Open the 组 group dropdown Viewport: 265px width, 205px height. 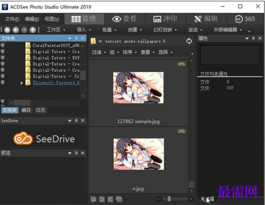(114, 52)
